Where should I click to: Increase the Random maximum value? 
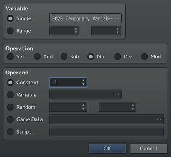click(x=133, y=105)
